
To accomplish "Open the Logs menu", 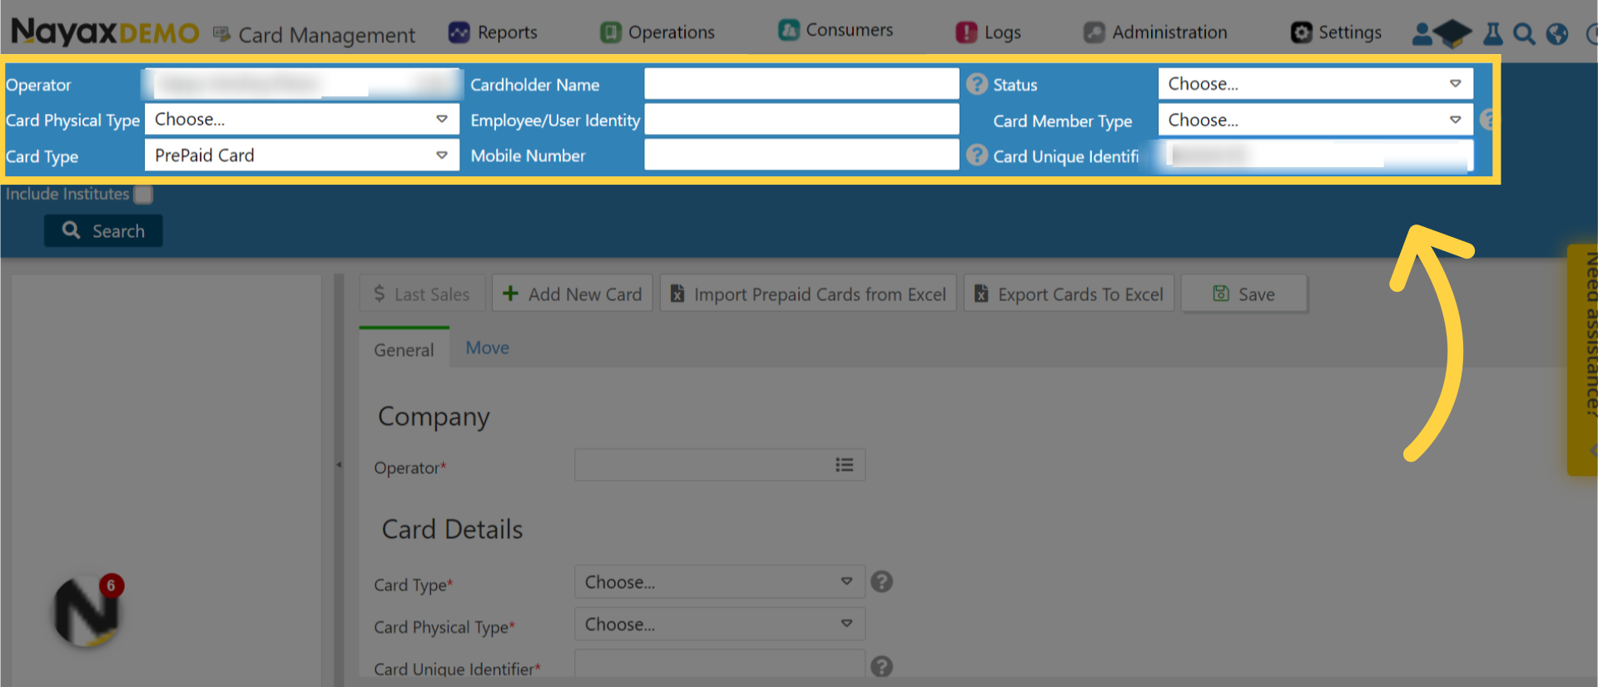I will click(988, 32).
